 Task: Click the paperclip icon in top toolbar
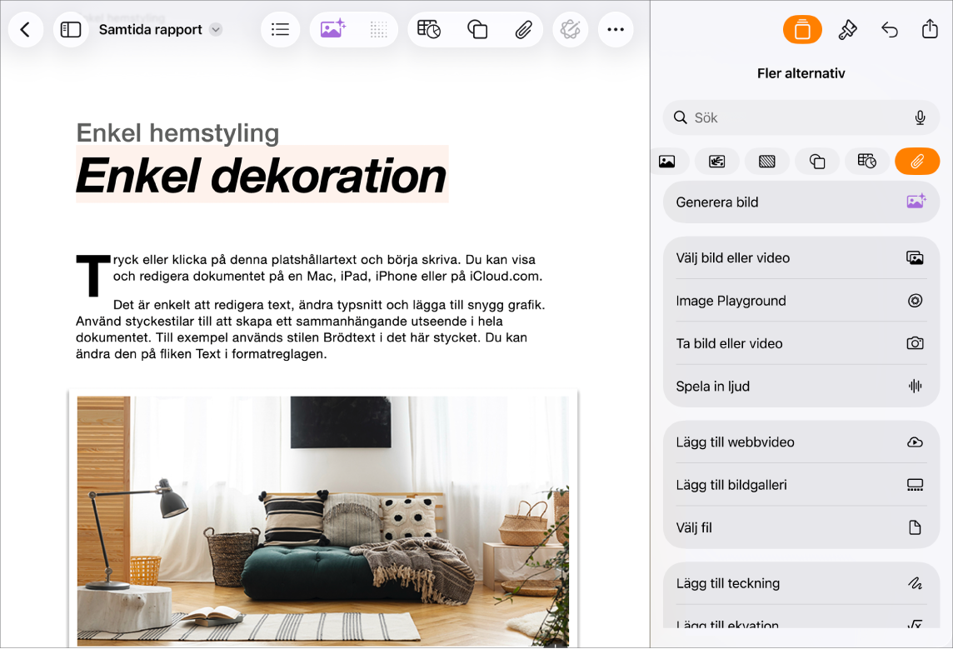523,29
